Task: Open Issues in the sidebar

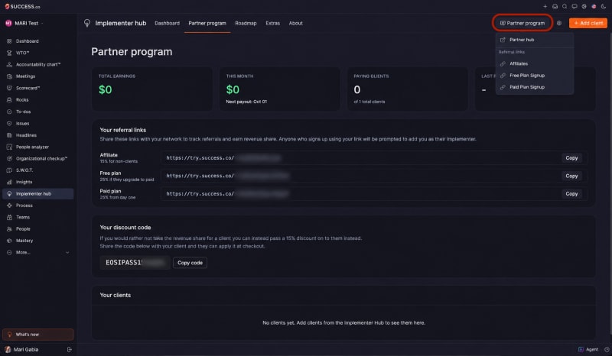Action: click(37, 123)
